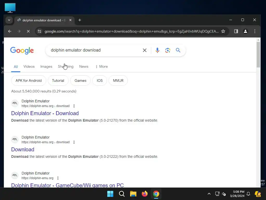Show hidden system tray icons
This screenshot has width=266, height=200.
coord(209,194)
